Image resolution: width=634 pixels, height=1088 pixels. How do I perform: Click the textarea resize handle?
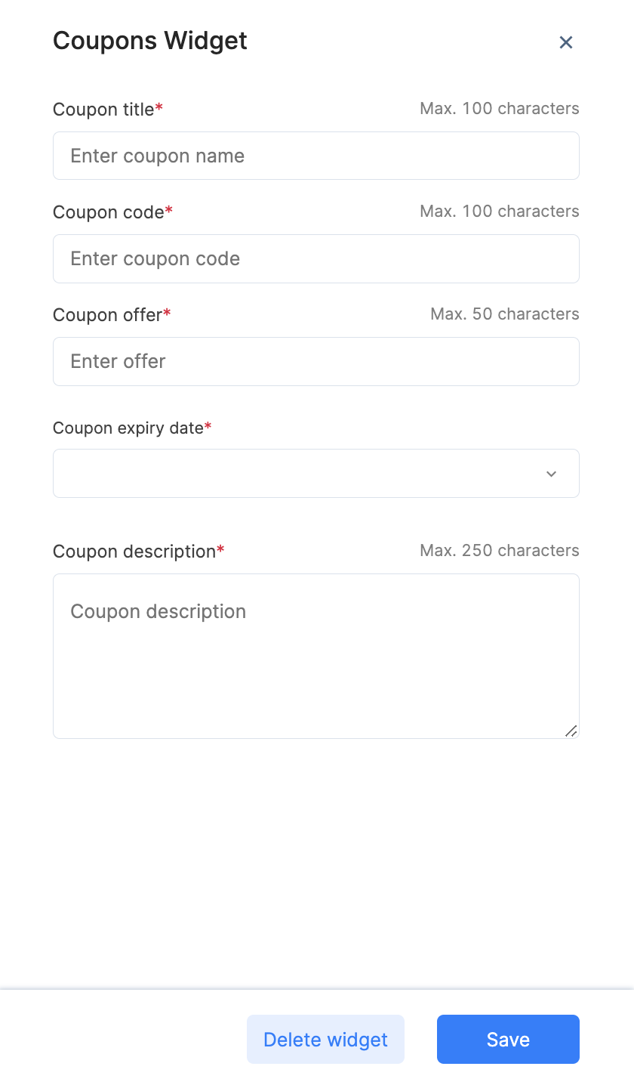coord(572,731)
